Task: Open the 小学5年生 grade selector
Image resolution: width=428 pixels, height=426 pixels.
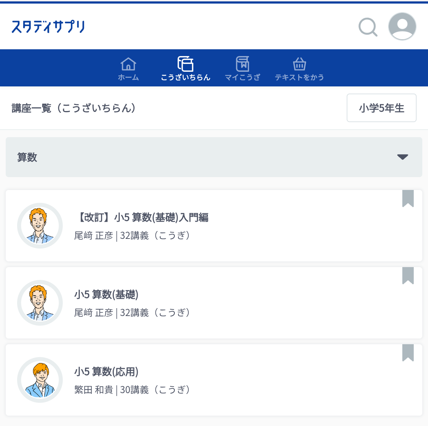Action: click(x=382, y=108)
